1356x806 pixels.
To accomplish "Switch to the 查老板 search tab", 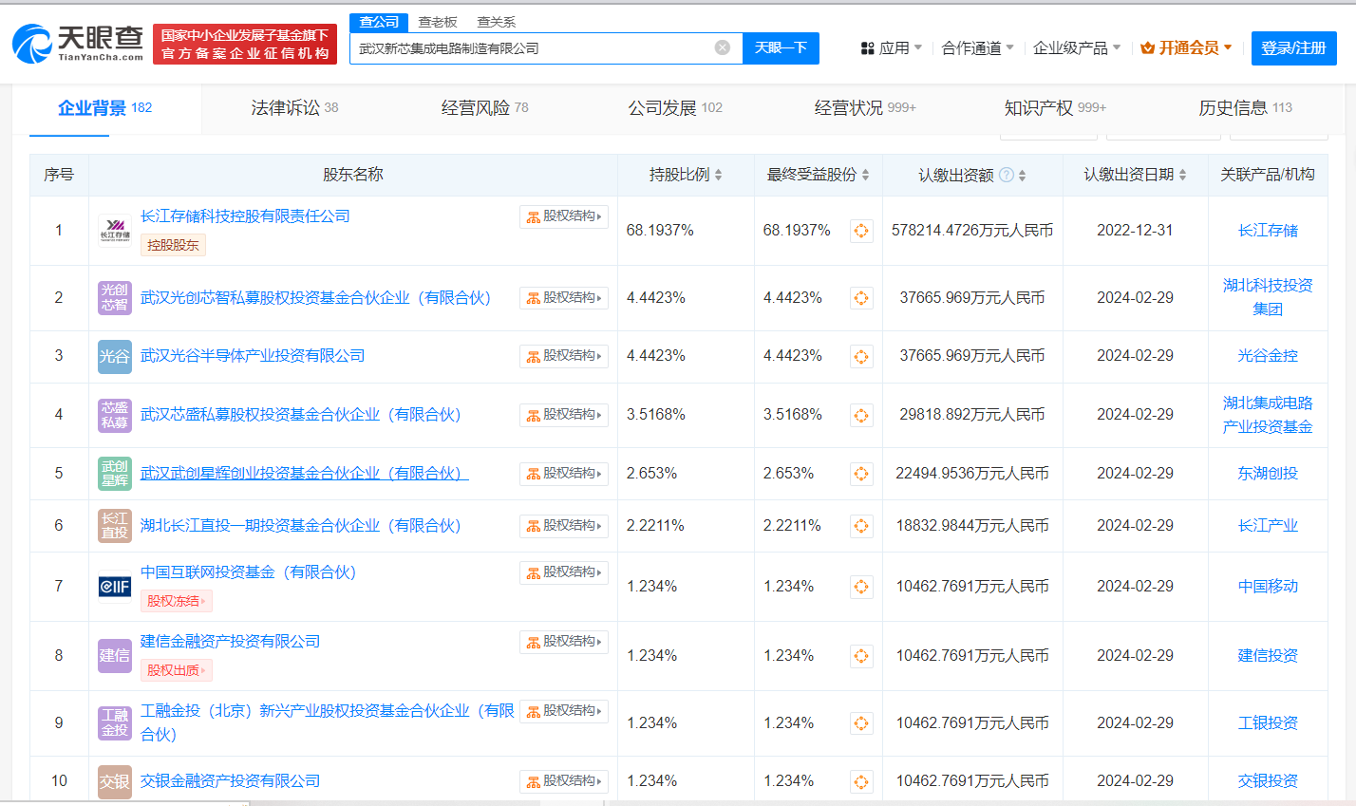I will (438, 22).
